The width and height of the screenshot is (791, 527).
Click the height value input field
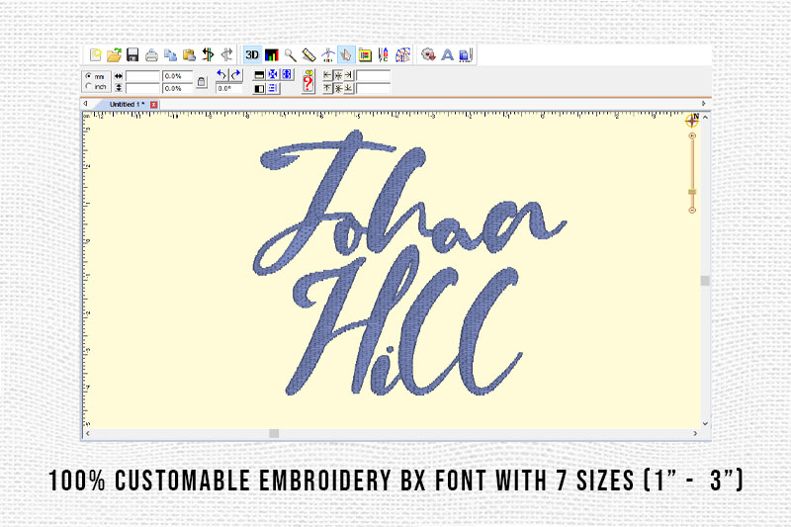(x=142, y=88)
